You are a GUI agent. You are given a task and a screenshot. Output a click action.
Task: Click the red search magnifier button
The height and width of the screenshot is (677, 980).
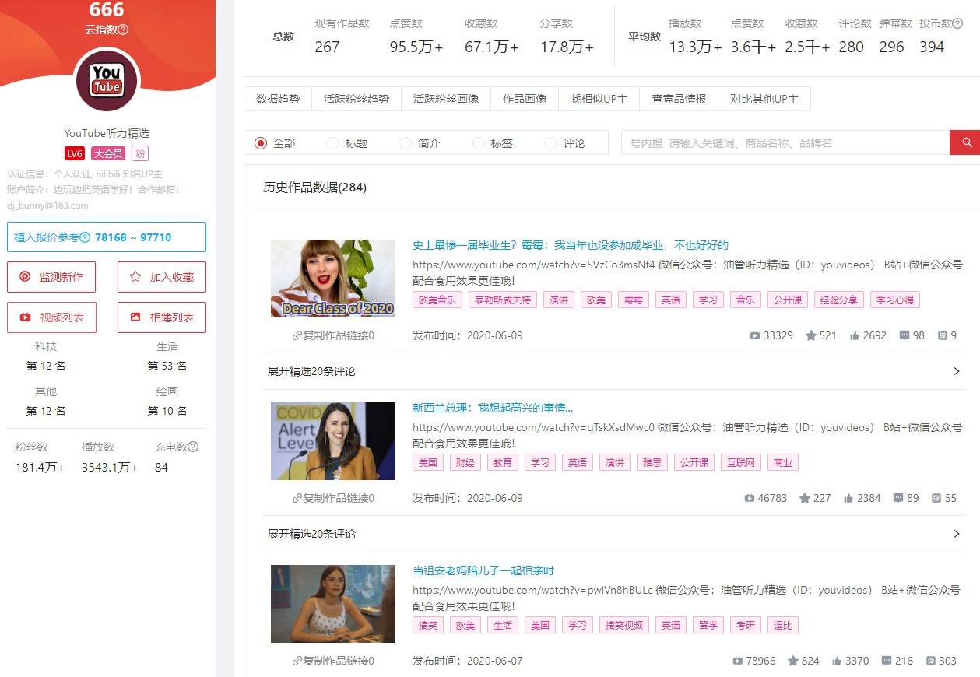[965, 142]
